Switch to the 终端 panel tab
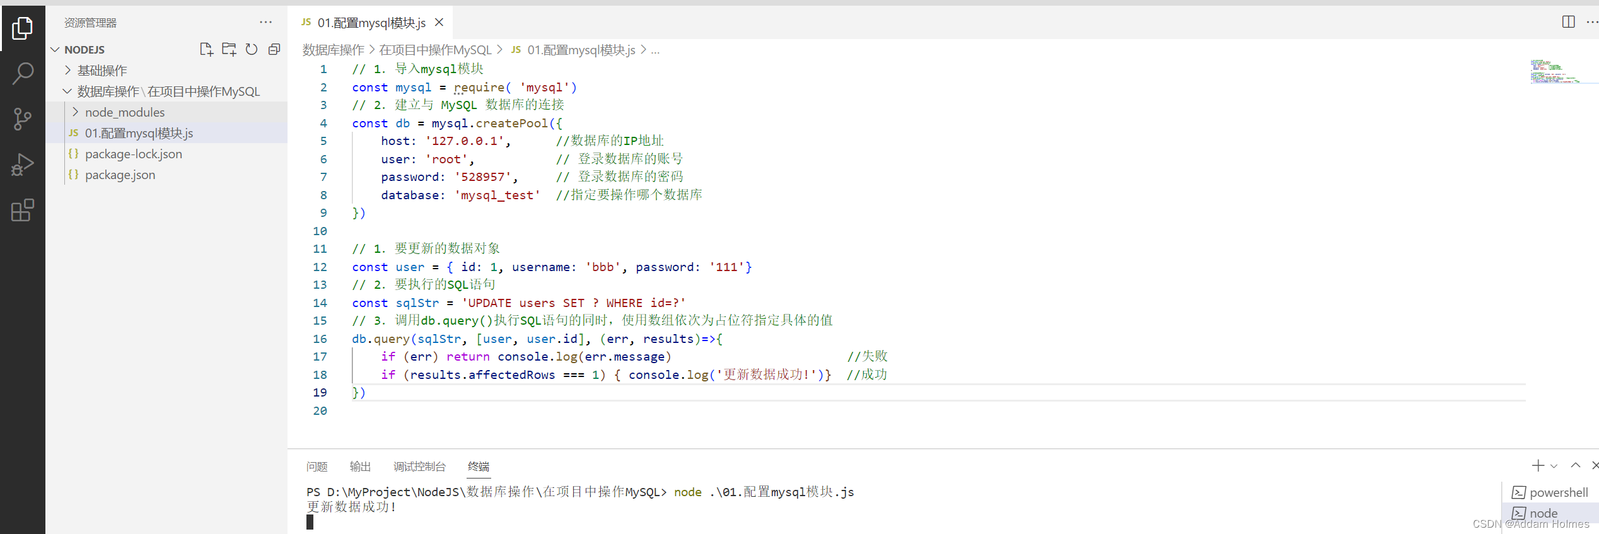Screen dimensions: 1599x534 479,467
